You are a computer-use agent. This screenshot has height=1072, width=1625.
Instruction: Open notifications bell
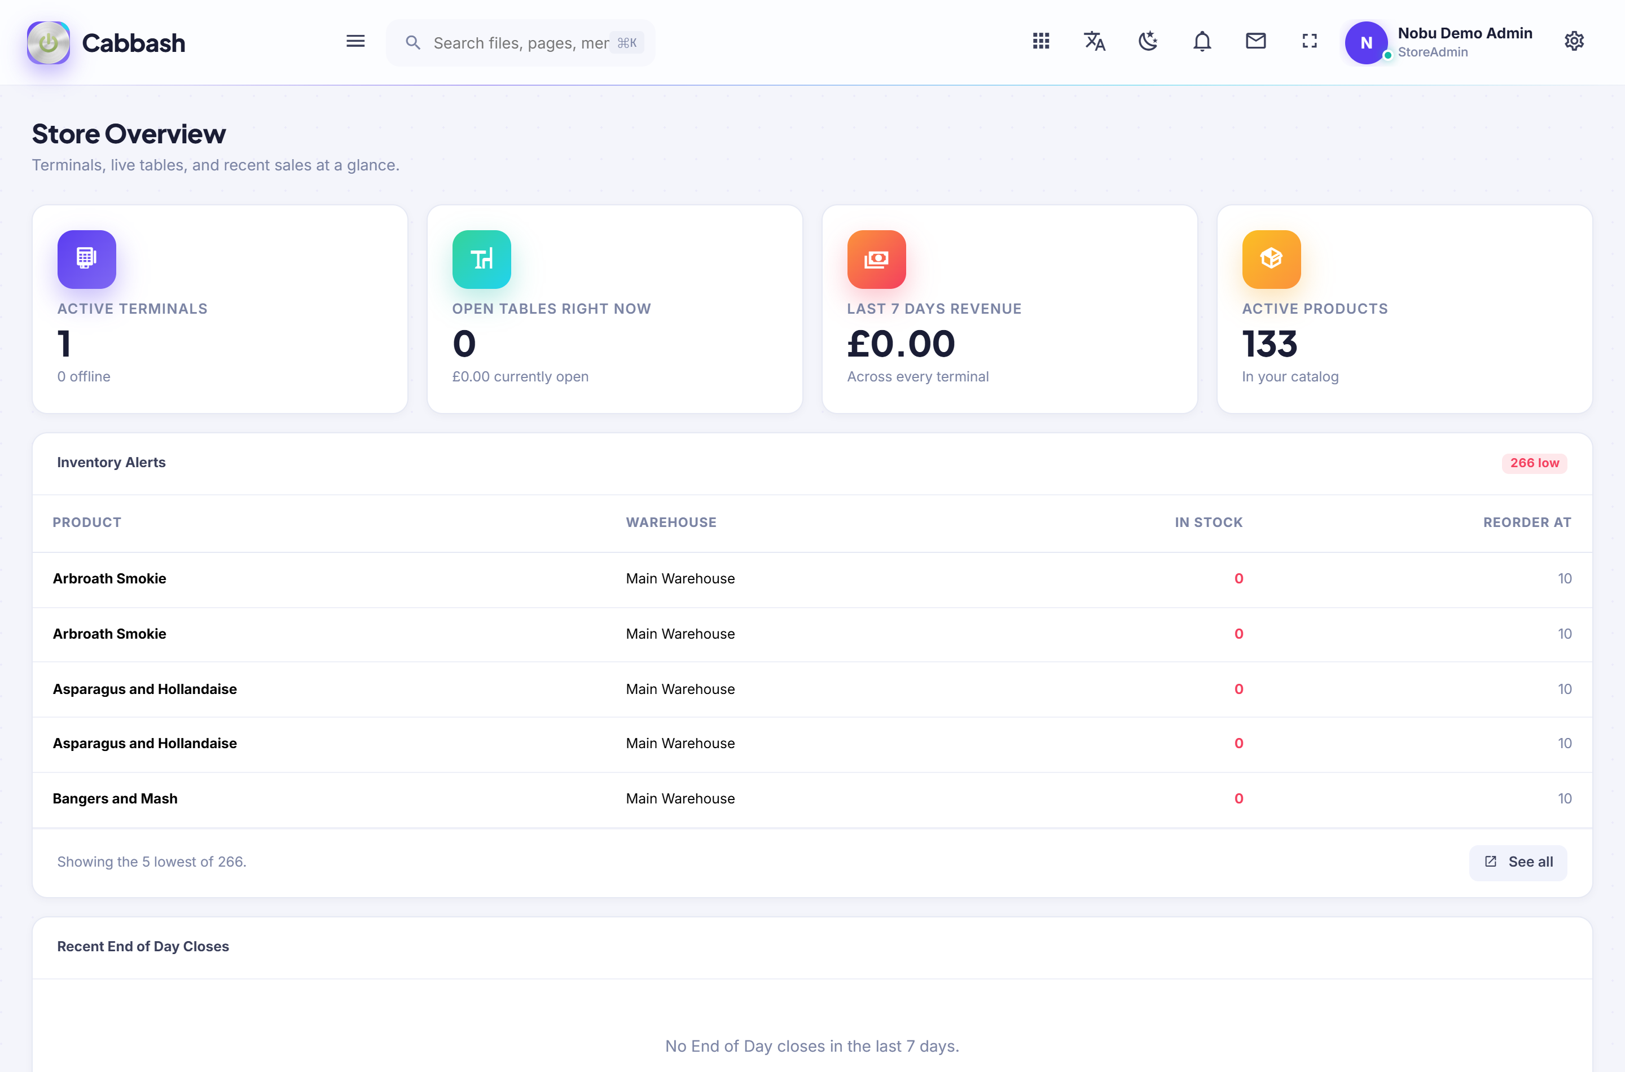click(x=1202, y=42)
